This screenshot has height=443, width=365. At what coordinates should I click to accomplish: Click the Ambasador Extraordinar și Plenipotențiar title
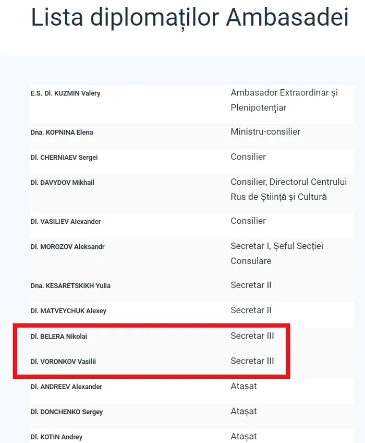(x=284, y=100)
